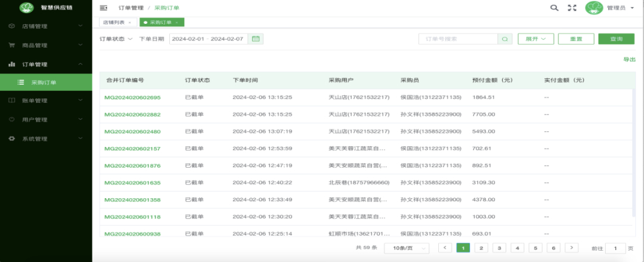Click the order number search icon button
Image resolution: width=644 pixels, height=262 pixels.
click(505, 39)
